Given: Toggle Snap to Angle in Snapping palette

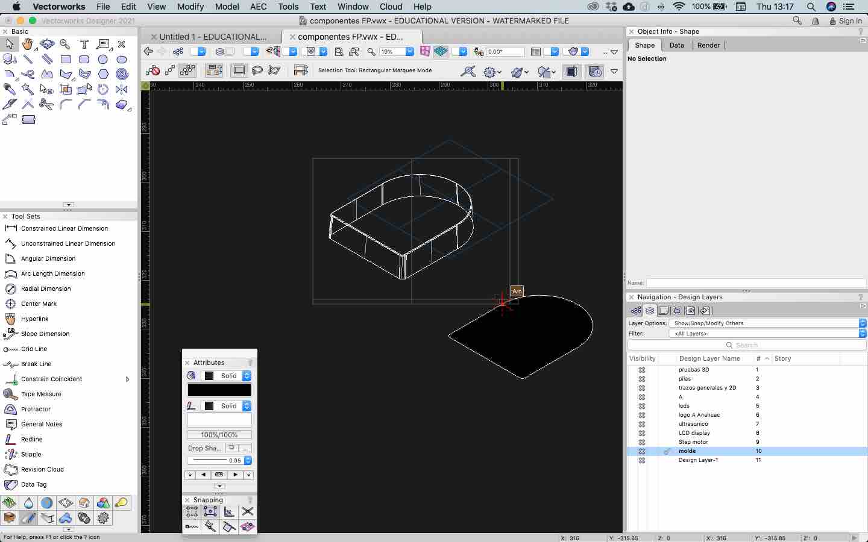Looking at the screenshot, I should click(x=229, y=511).
